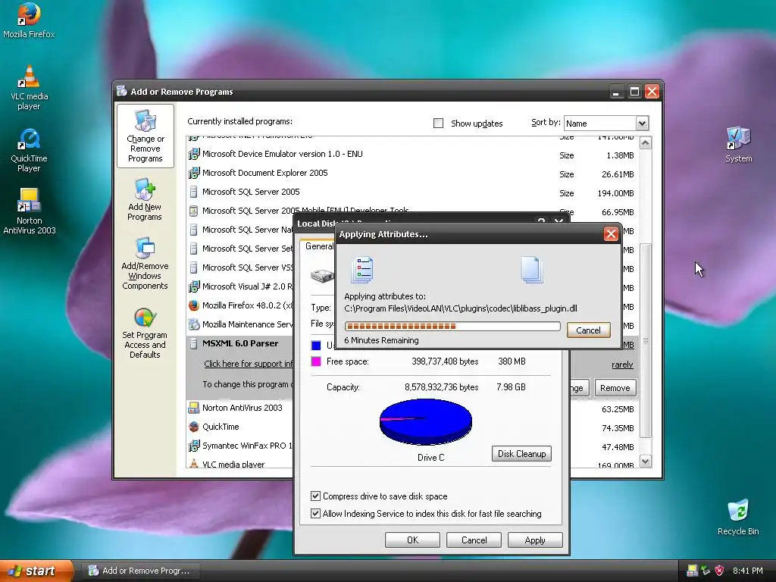Open the Recycle Bin
The height and width of the screenshot is (582, 776).
point(738,517)
